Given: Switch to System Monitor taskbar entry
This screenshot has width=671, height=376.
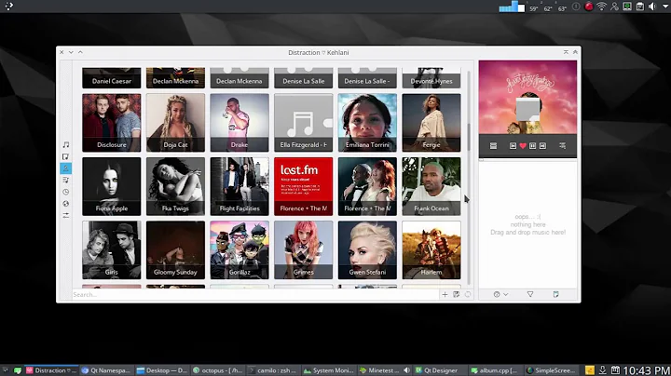Looking at the screenshot, I should 329,370.
